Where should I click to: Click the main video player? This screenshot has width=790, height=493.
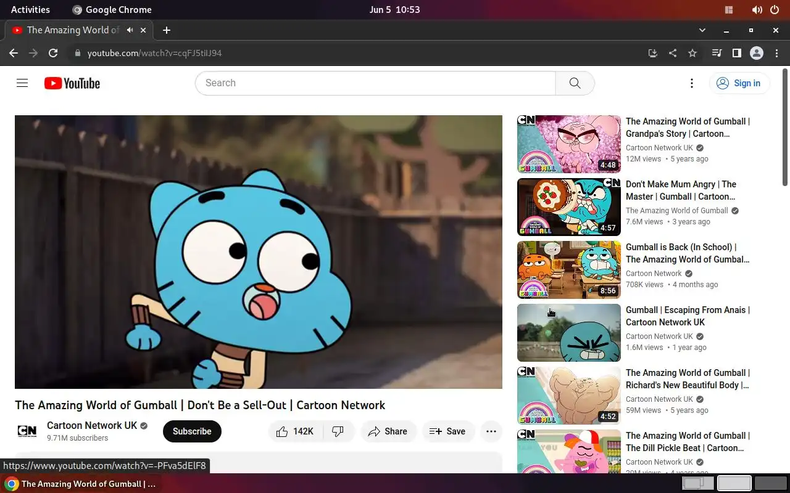pyautogui.click(x=259, y=252)
